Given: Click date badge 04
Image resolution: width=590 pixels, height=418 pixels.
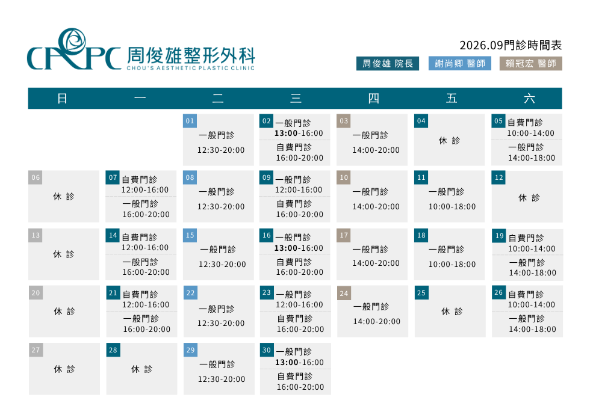Looking at the screenshot, I should pyautogui.click(x=421, y=121).
